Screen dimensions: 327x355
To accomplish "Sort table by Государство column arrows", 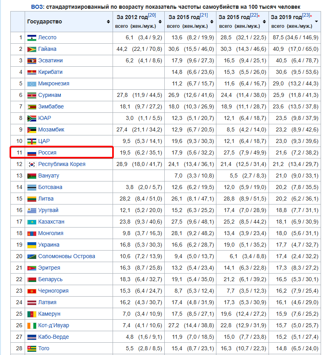I will pos(108,21).
